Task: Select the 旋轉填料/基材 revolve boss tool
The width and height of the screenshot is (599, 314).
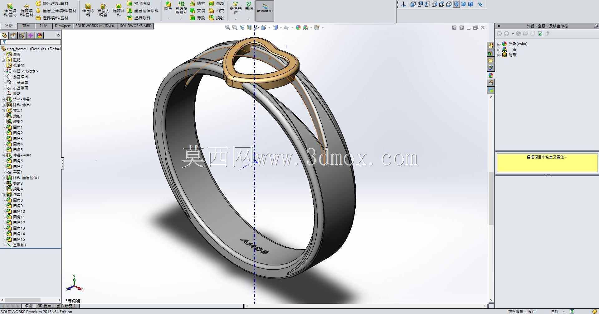Action: click(x=27, y=10)
